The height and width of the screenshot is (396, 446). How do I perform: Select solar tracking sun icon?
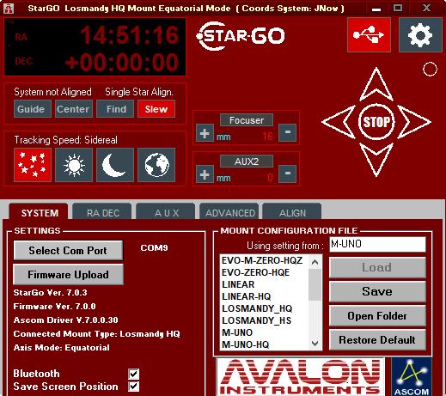(x=74, y=165)
